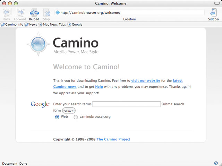
Task: Click the 'Copyright © 1998–2008' text
Action: click(x=74, y=139)
